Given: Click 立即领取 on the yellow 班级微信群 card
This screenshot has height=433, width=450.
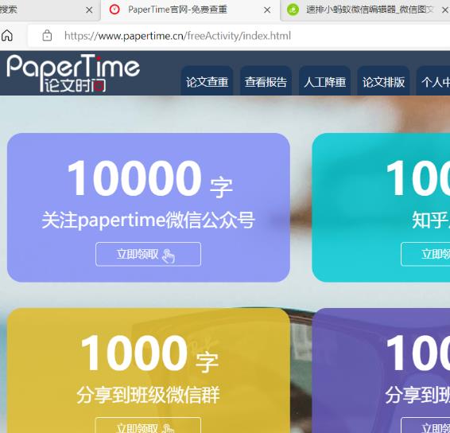Looking at the screenshot, I should click(x=148, y=425).
